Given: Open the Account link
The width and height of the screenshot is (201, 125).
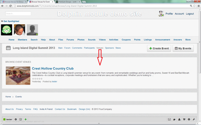Looking at the screenshot, I should coord(179,14).
